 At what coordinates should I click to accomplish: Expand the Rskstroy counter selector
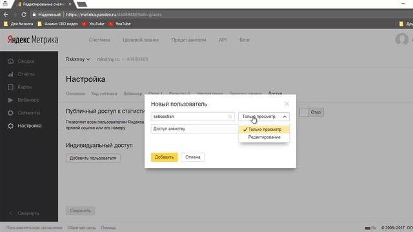(77, 59)
